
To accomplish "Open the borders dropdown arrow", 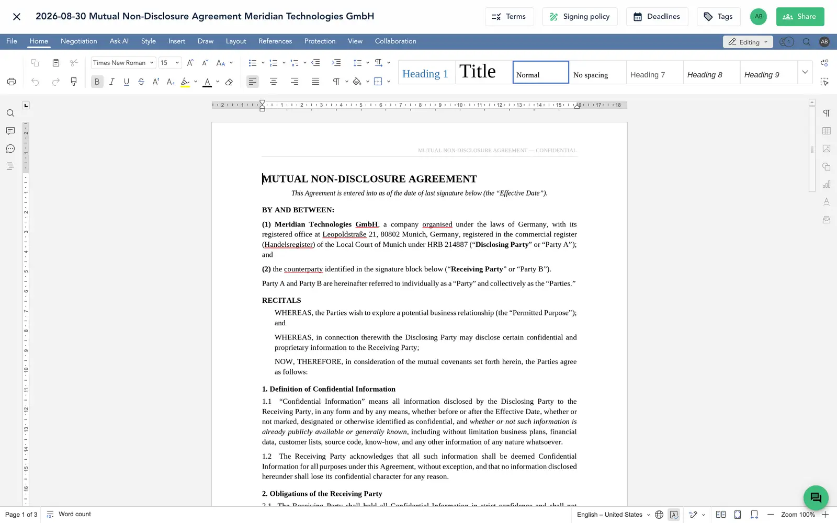I will coord(388,82).
